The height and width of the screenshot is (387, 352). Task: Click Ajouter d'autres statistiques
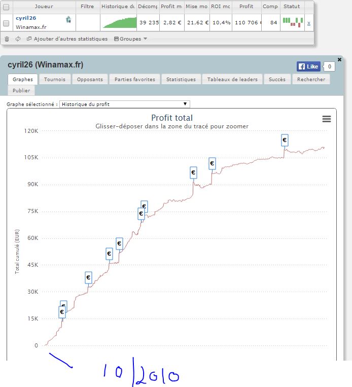tap(67, 39)
